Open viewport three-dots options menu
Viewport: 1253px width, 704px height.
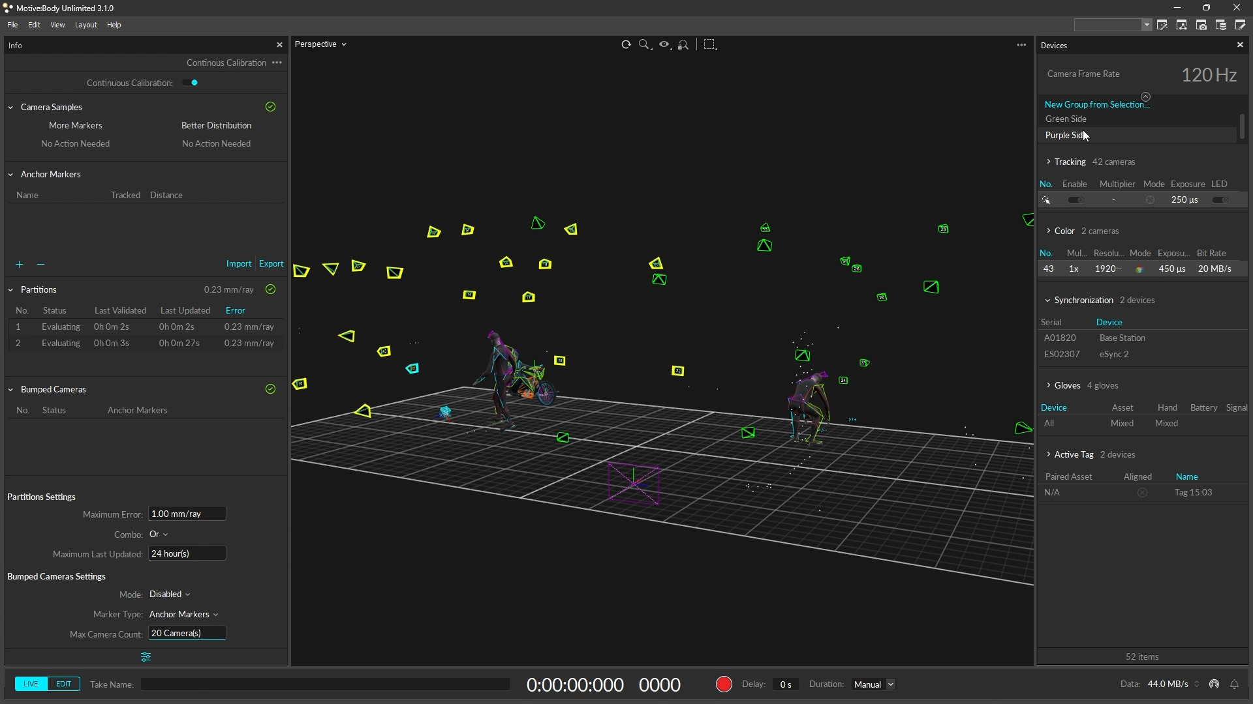[1021, 45]
